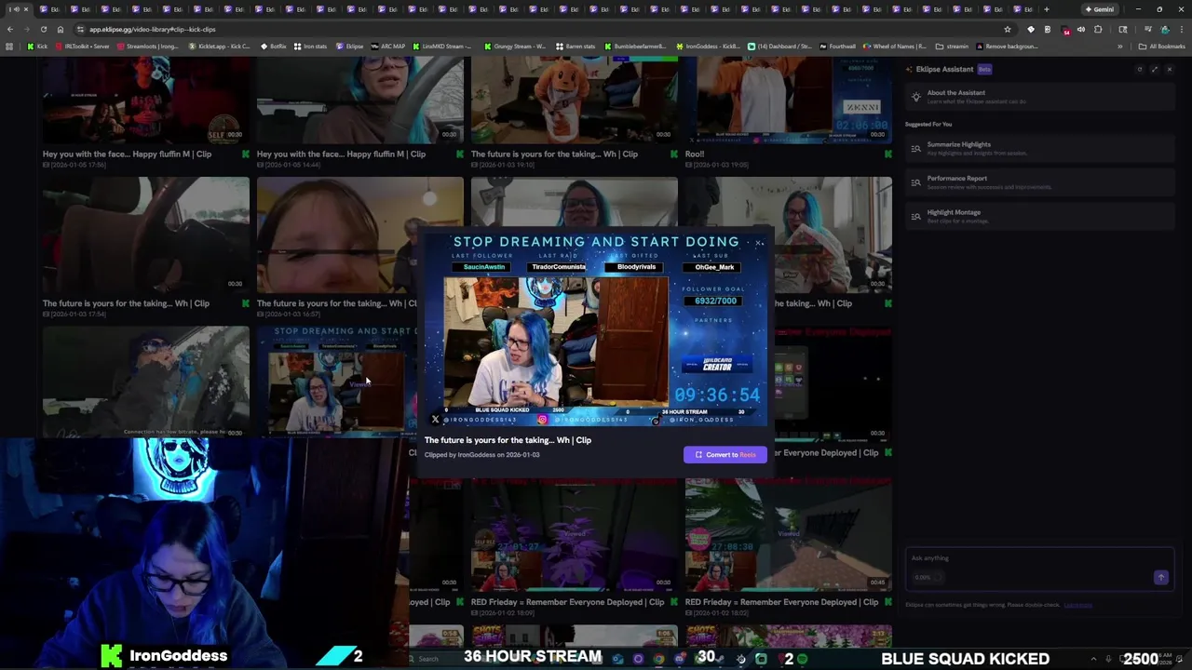Open the Fourthwall bookmark
The width and height of the screenshot is (1192, 670).
(x=837, y=46)
